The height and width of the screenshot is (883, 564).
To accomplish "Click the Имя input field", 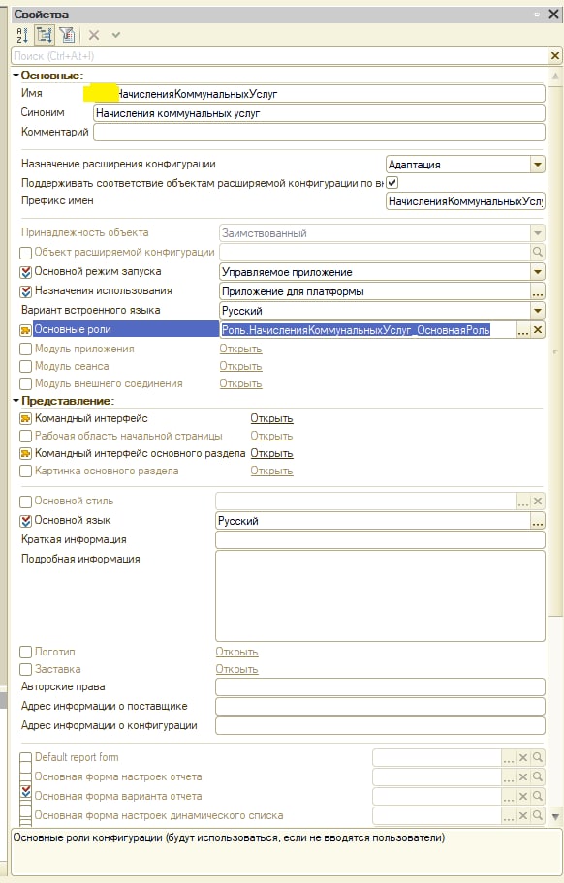I will click(x=319, y=94).
